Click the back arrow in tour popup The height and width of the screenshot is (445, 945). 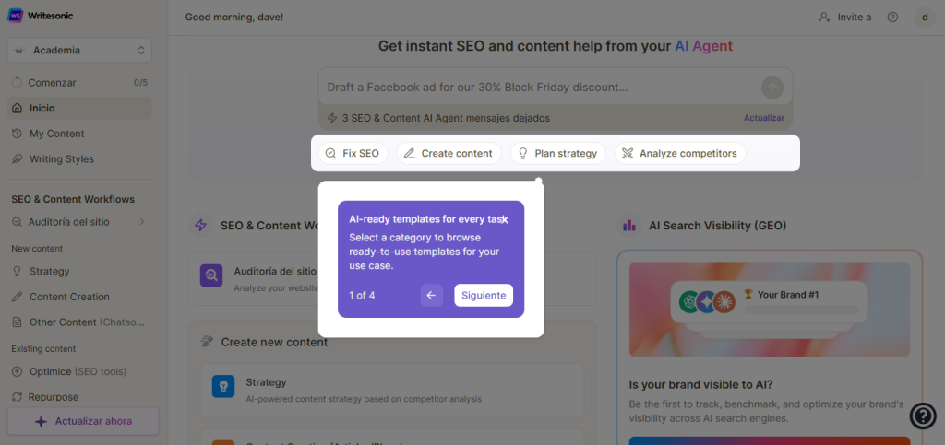[x=431, y=295]
